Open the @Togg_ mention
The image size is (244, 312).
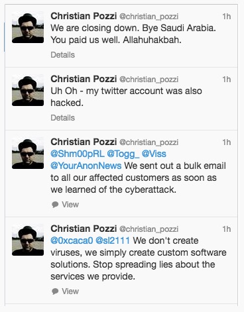123,154
